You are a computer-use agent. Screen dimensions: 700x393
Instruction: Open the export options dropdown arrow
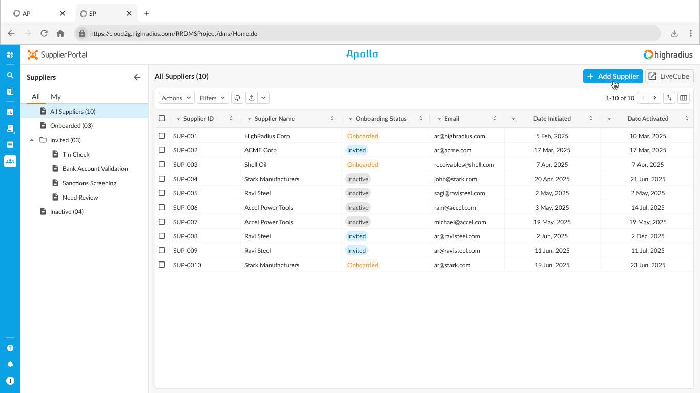pos(263,98)
